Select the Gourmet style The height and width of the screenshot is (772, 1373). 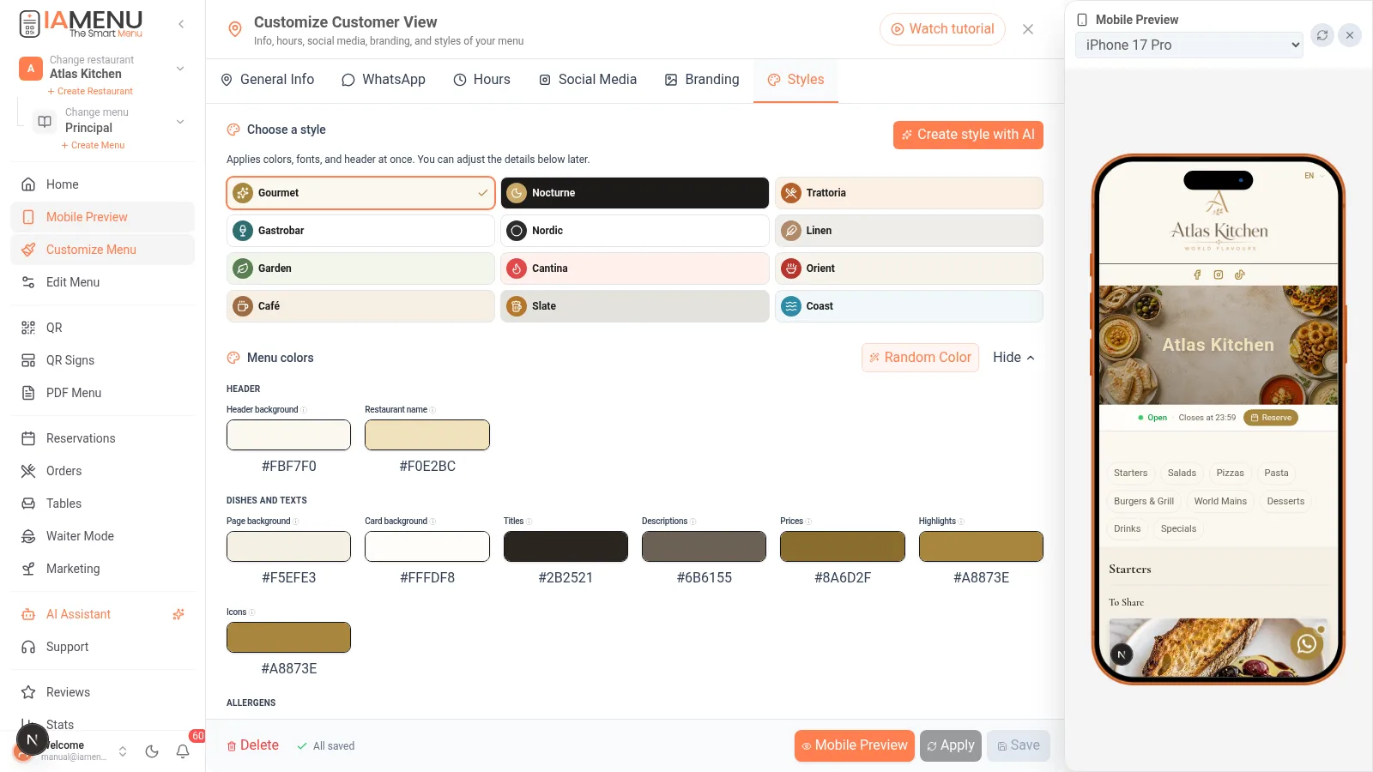click(360, 193)
